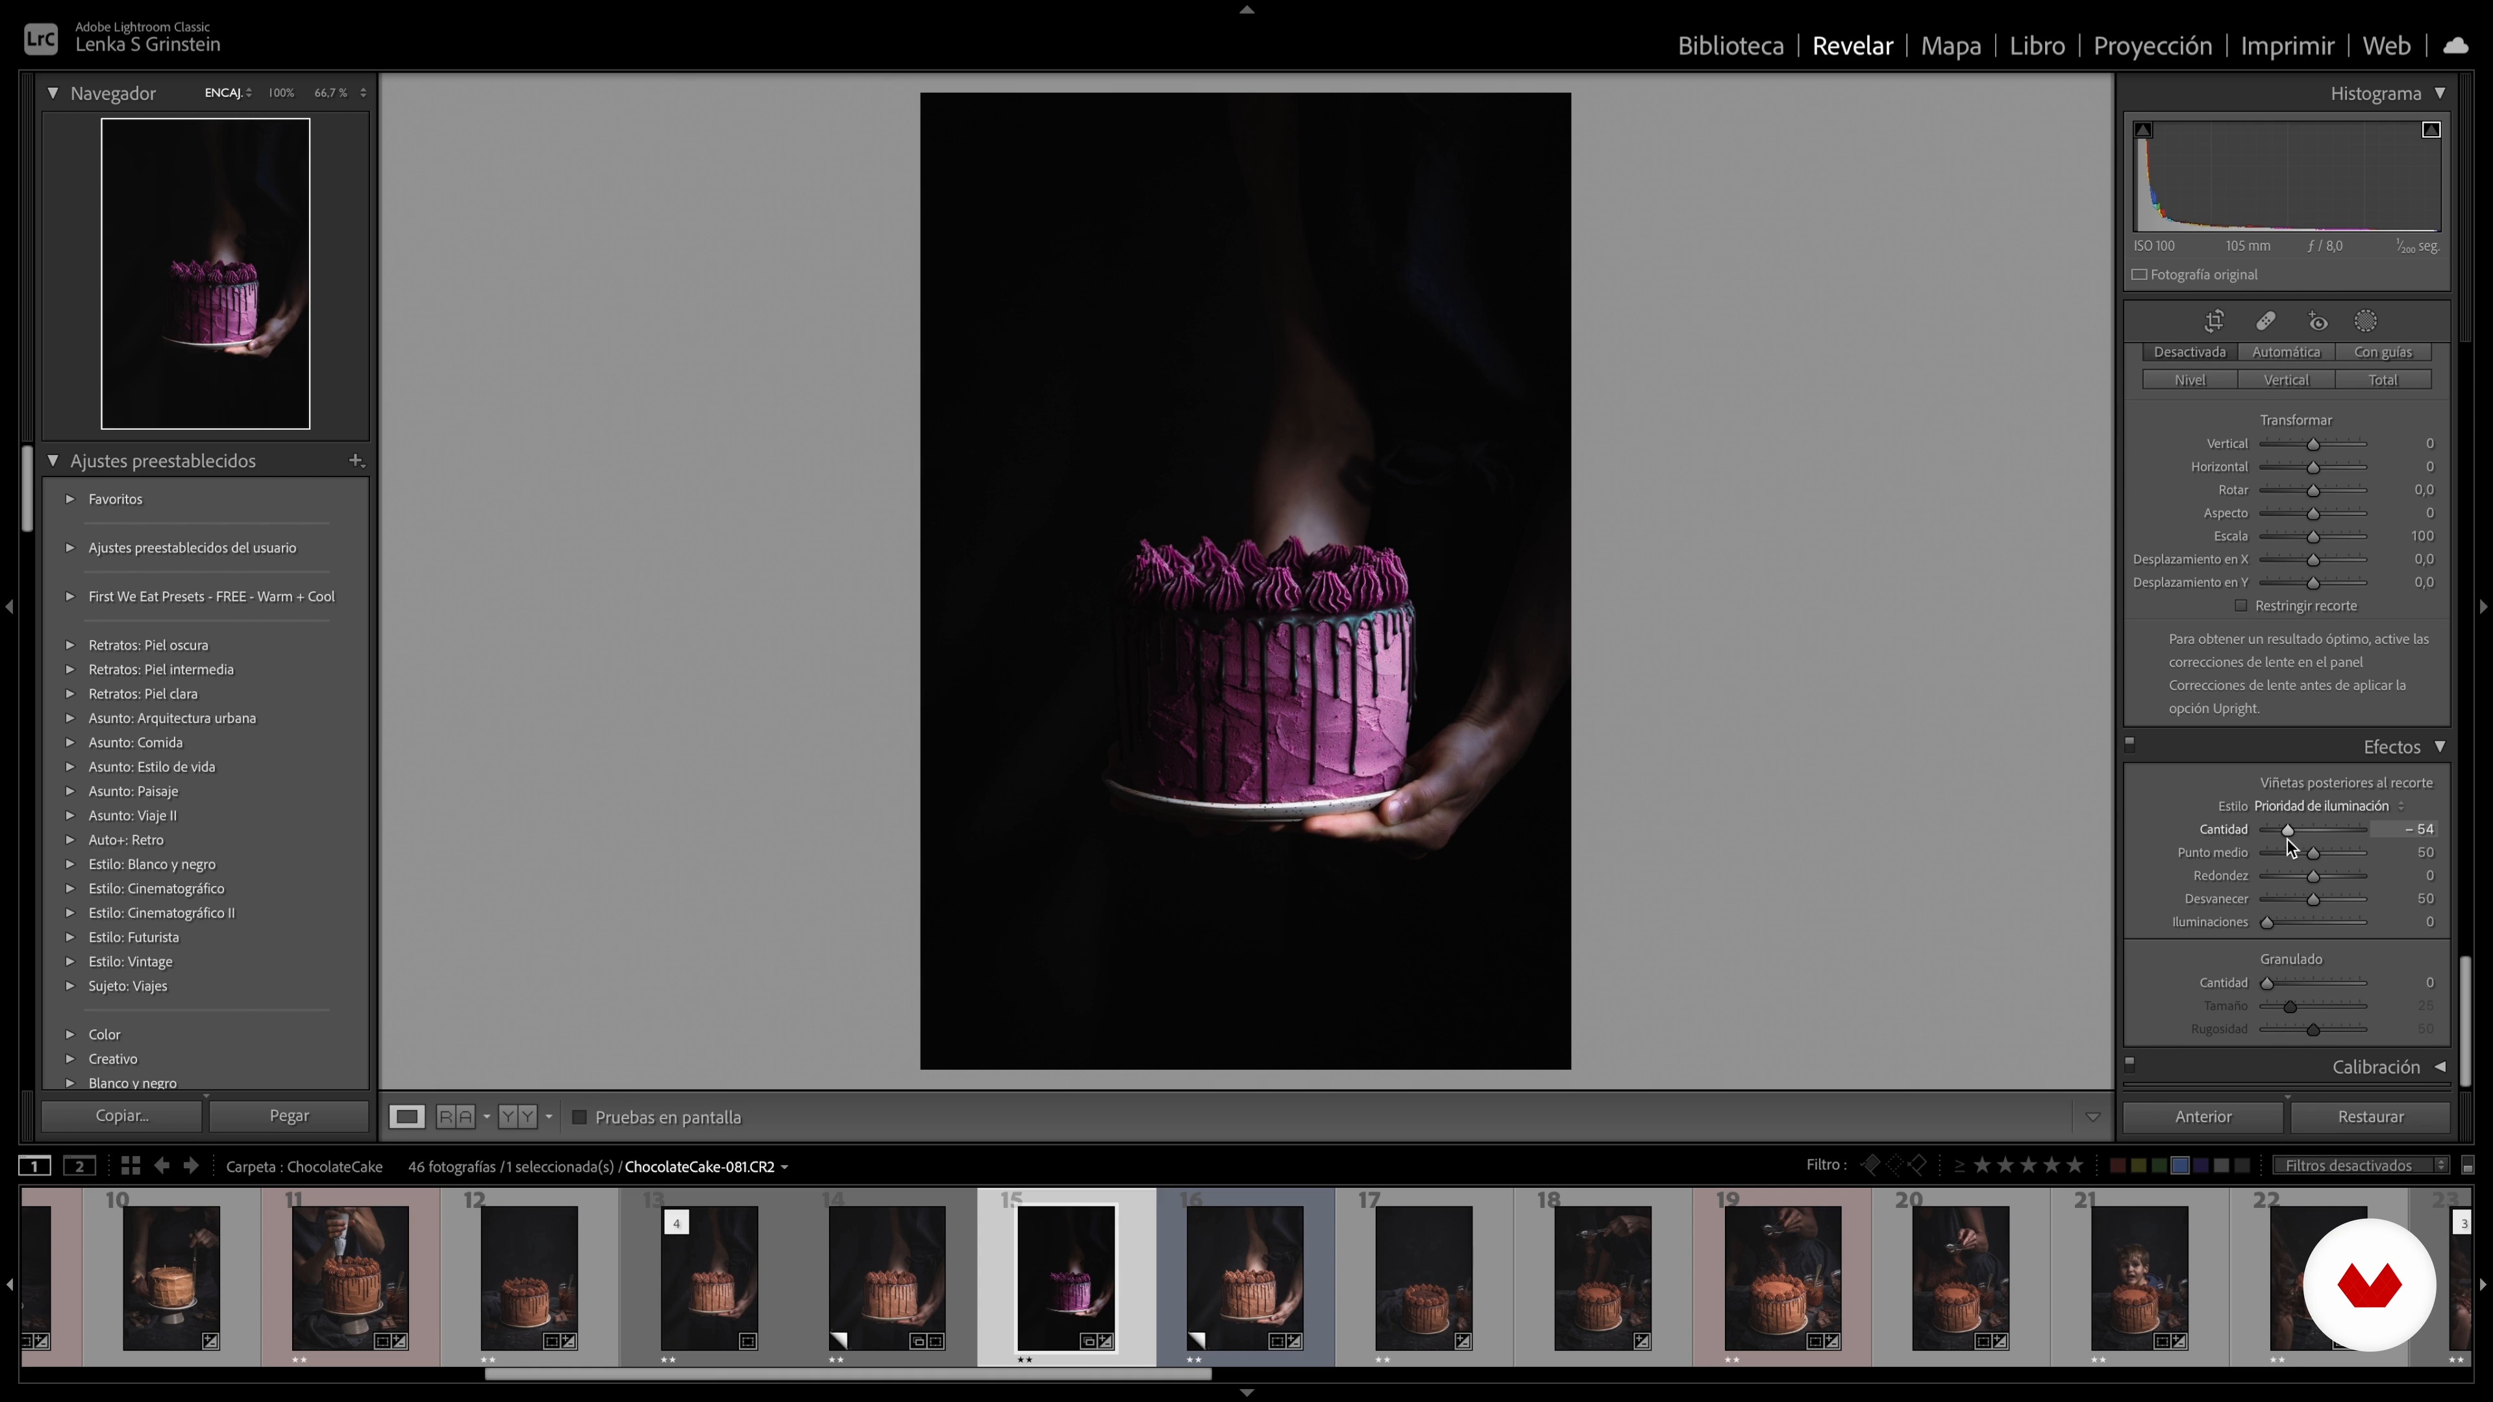Collapse the right panel group arrow
This screenshot has height=1402, width=2493.
coord(2483,607)
